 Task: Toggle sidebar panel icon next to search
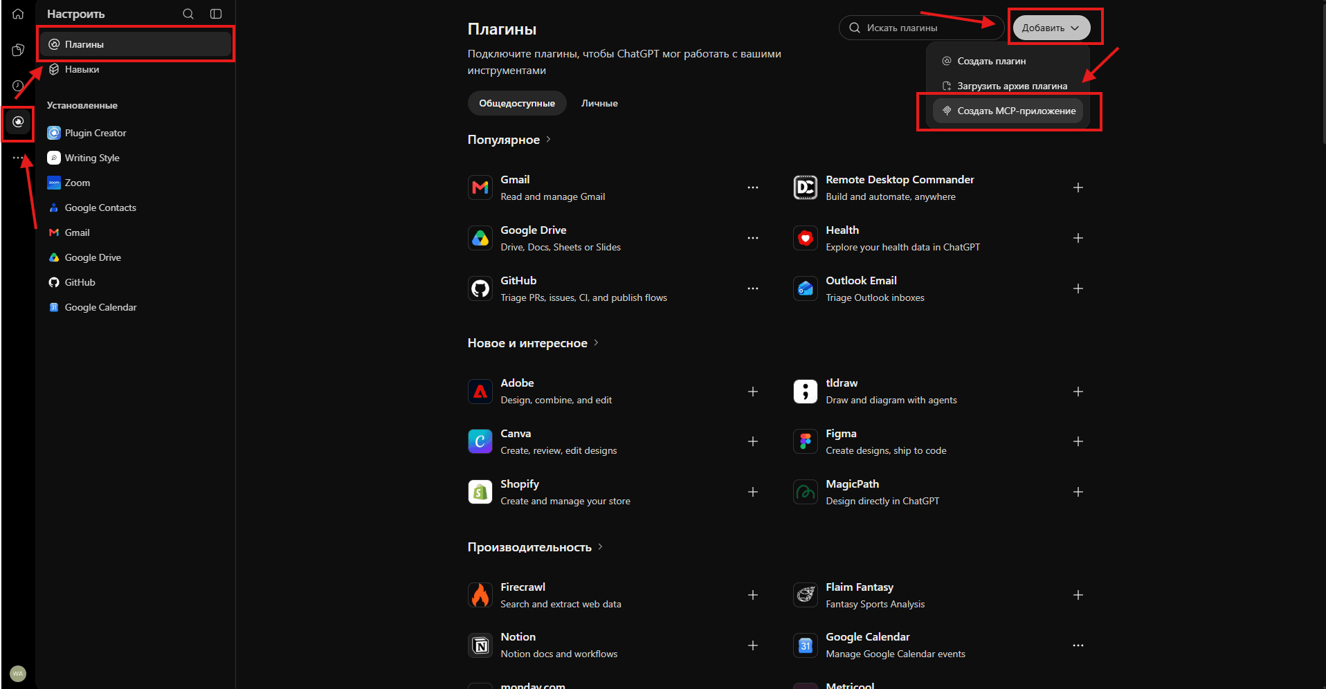pos(216,14)
